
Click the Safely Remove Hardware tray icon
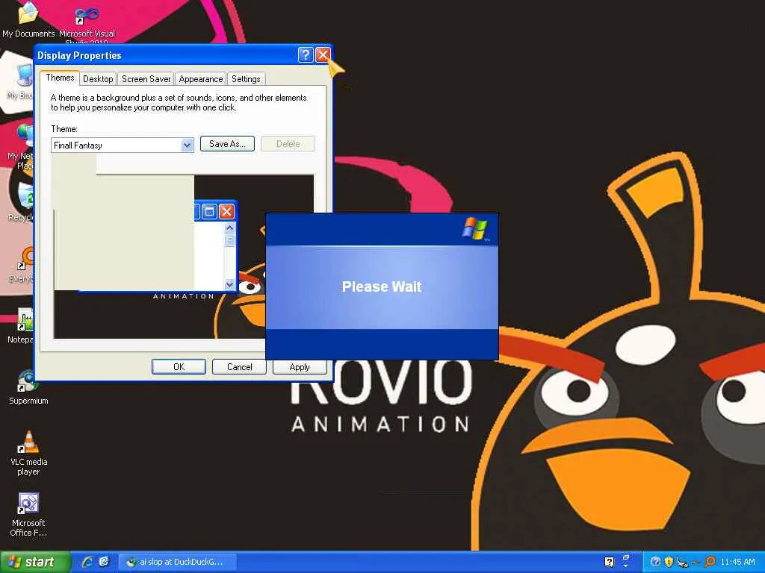click(x=682, y=563)
